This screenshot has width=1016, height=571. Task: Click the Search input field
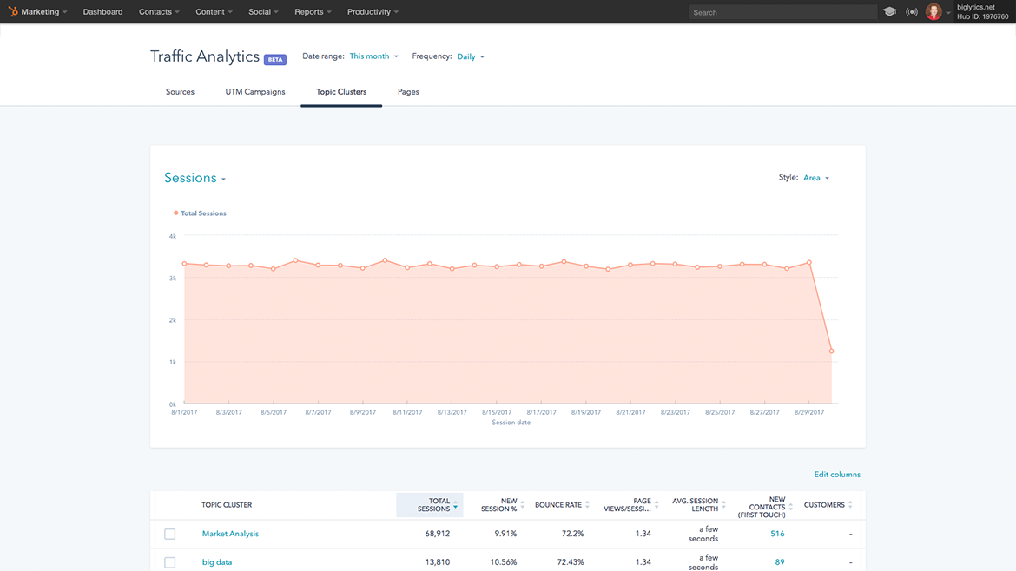click(x=782, y=12)
